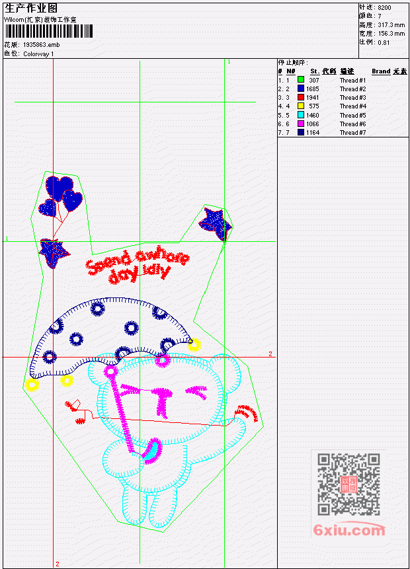The image size is (410, 569).
Task: Click the '生产作业图' title
Action: click(x=31, y=8)
